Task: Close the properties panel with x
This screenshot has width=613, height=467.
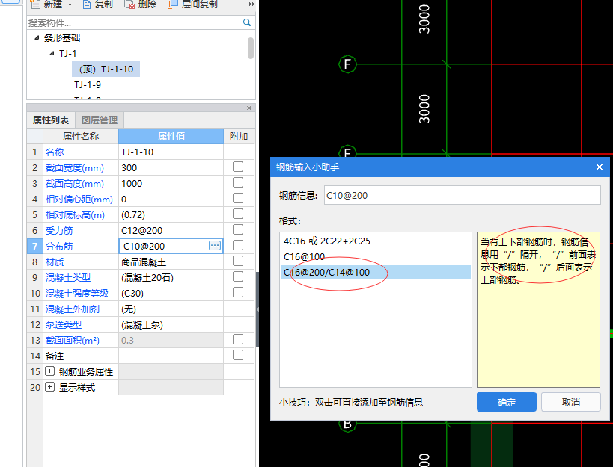Action: point(249,108)
